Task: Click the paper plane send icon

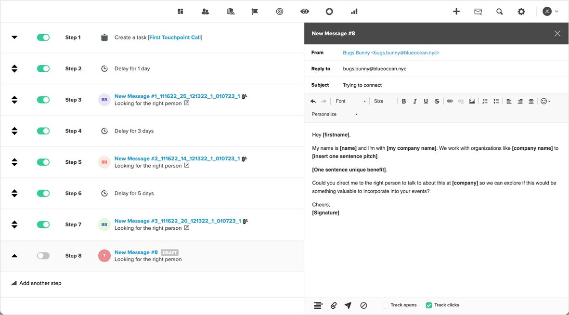Action: point(348,305)
